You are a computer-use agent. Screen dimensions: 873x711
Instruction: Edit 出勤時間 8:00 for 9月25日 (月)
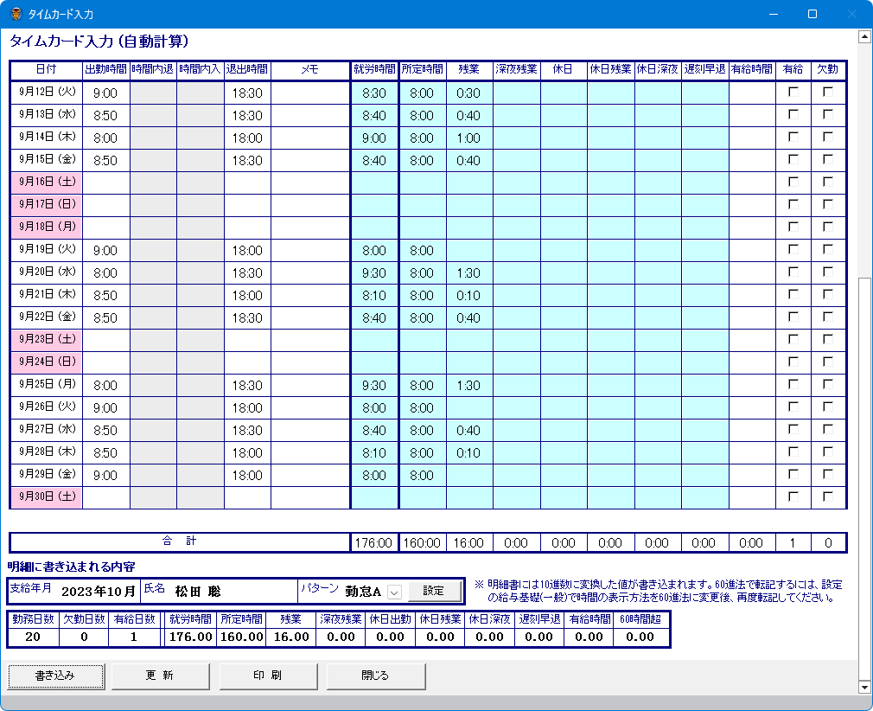click(105, 385)
